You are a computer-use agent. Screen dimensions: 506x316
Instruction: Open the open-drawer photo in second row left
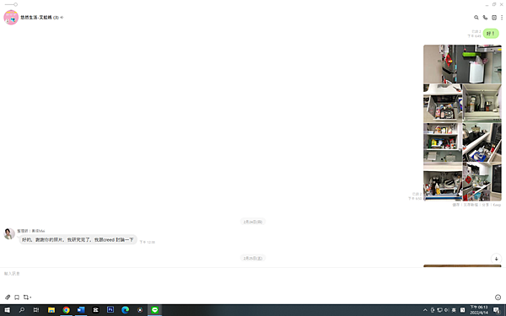[x=443, y=103]
